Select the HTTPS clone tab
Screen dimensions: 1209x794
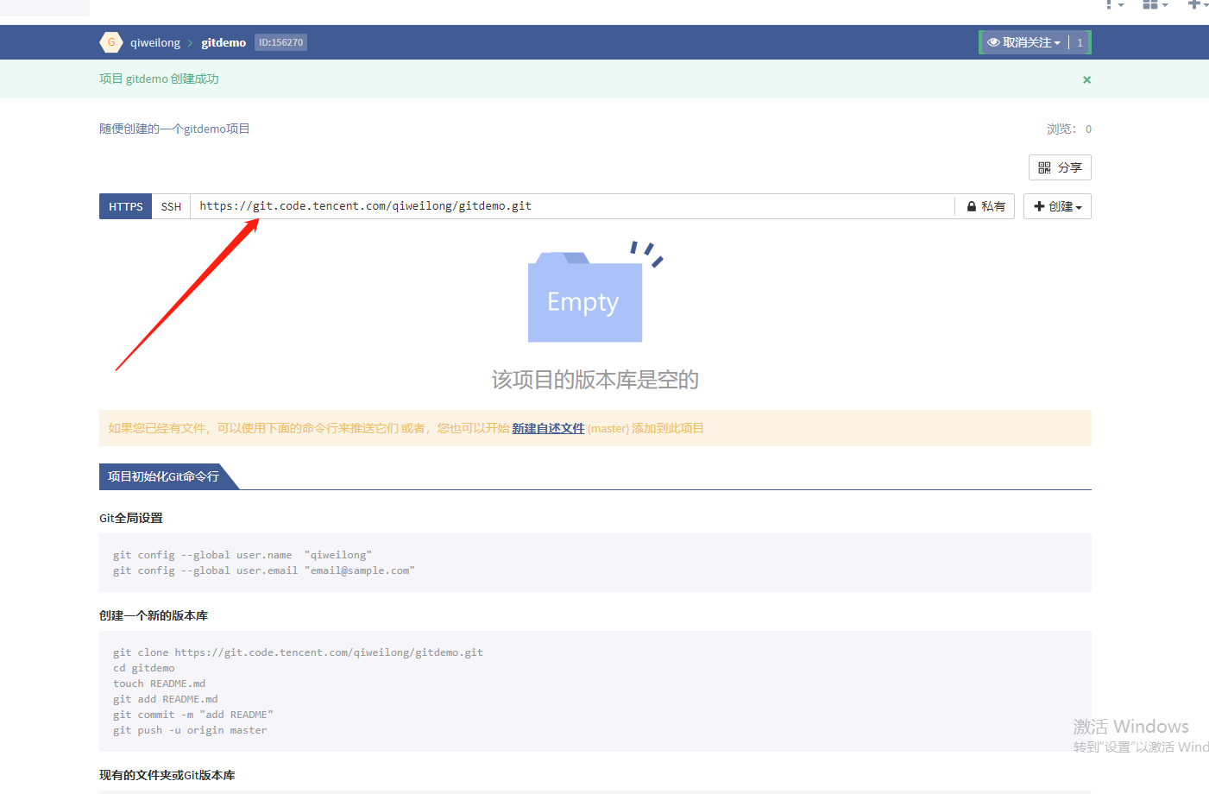pyautogui.click(x=126, y=206)
